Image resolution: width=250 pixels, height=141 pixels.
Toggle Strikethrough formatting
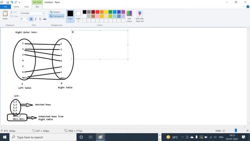click(x=45, y=19)
